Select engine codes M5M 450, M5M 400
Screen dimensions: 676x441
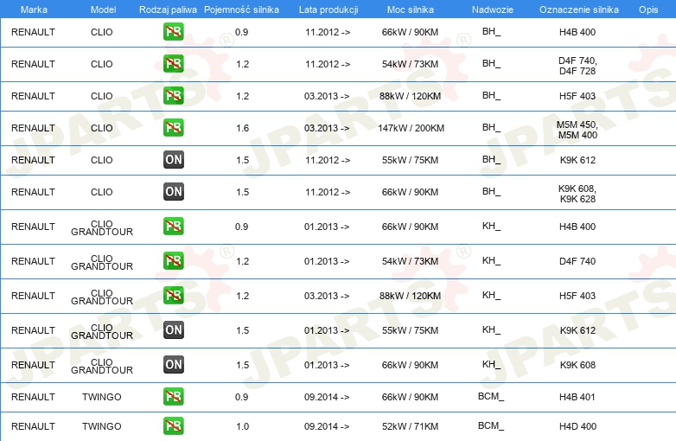(577, 130)
